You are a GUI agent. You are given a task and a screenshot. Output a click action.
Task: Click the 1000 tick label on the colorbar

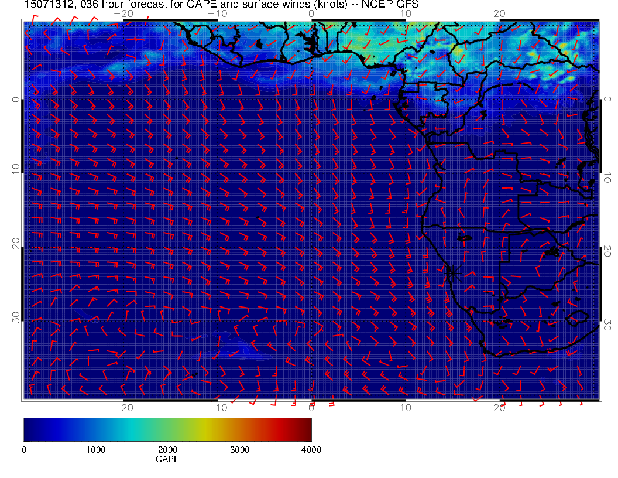[x=95, y=450]
